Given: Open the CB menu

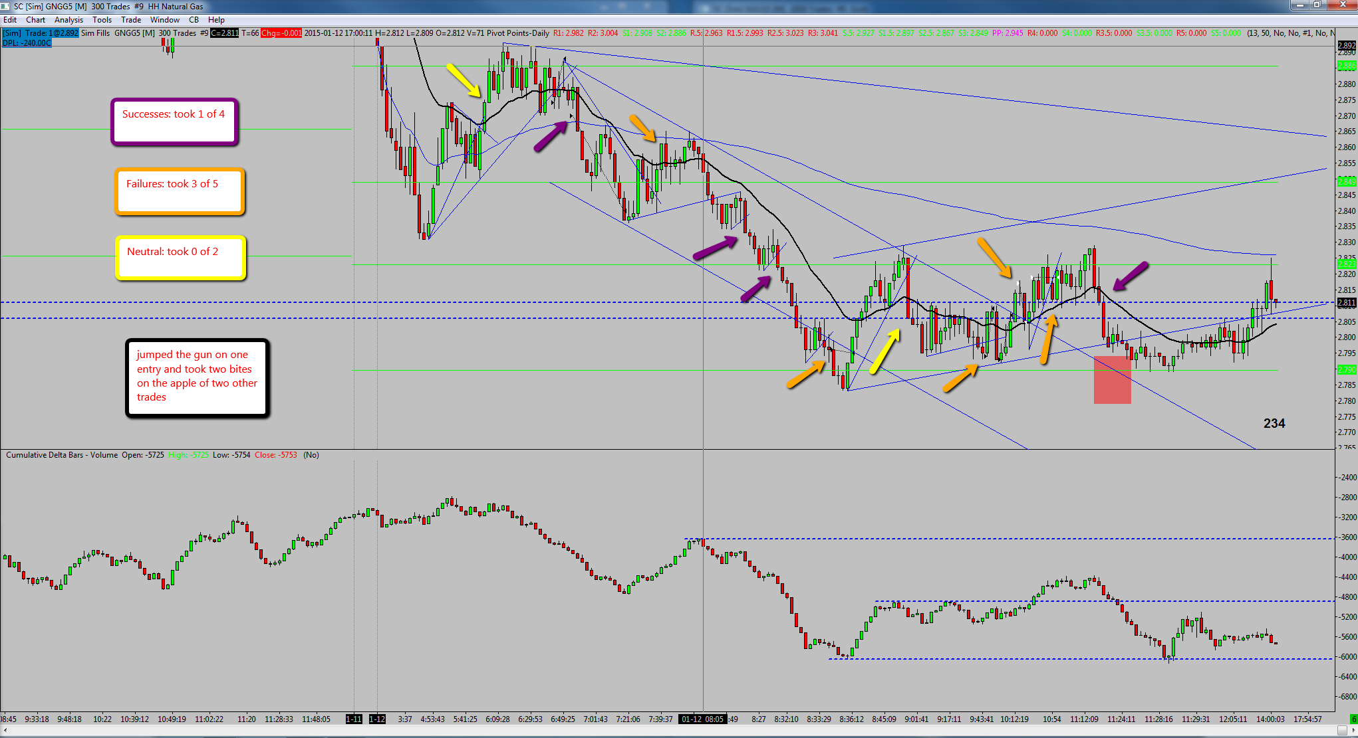Looking at the screenshot, I should (x=194, y=20).
